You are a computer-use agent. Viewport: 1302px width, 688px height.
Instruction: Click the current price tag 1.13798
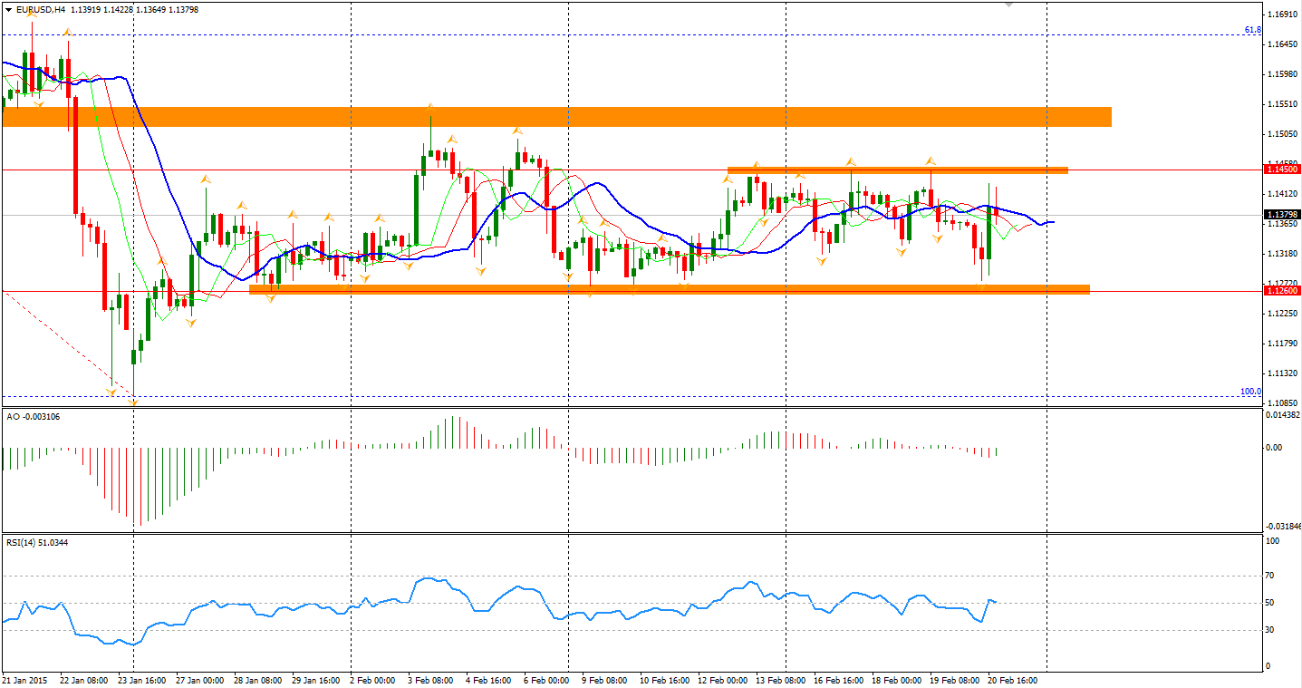[x=1283, y=215]
